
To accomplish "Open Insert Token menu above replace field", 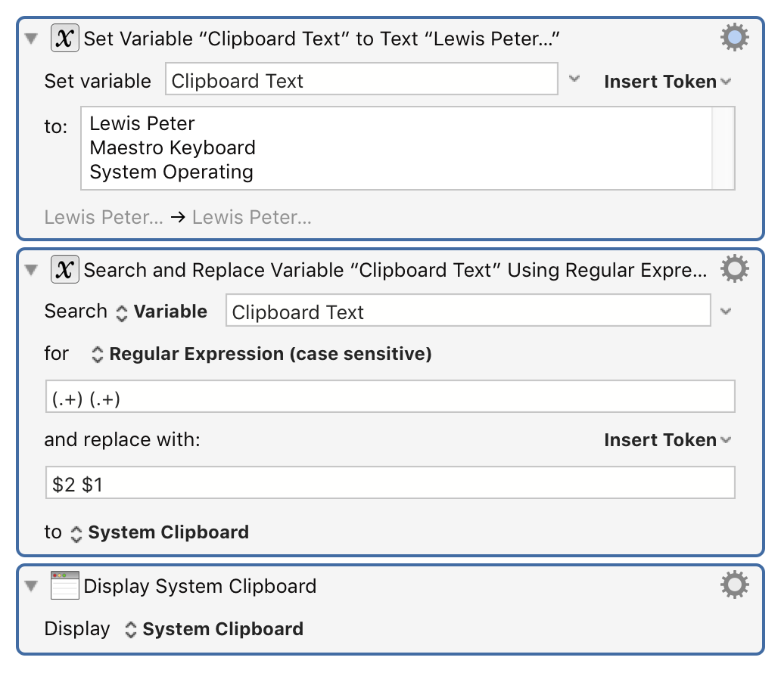I will click(666, 439).
